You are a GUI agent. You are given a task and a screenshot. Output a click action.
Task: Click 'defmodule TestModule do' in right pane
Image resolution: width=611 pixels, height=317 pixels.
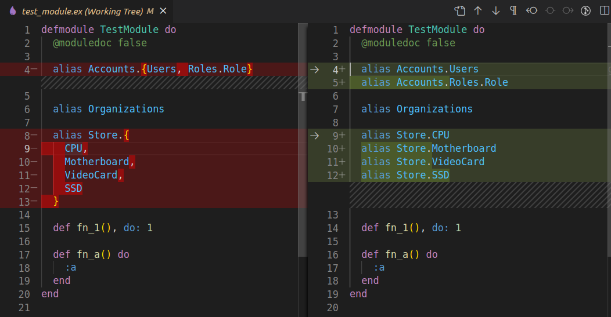(416, 30)
